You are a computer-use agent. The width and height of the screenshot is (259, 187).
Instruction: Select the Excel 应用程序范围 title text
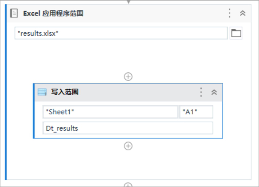(x=53, y=13)
